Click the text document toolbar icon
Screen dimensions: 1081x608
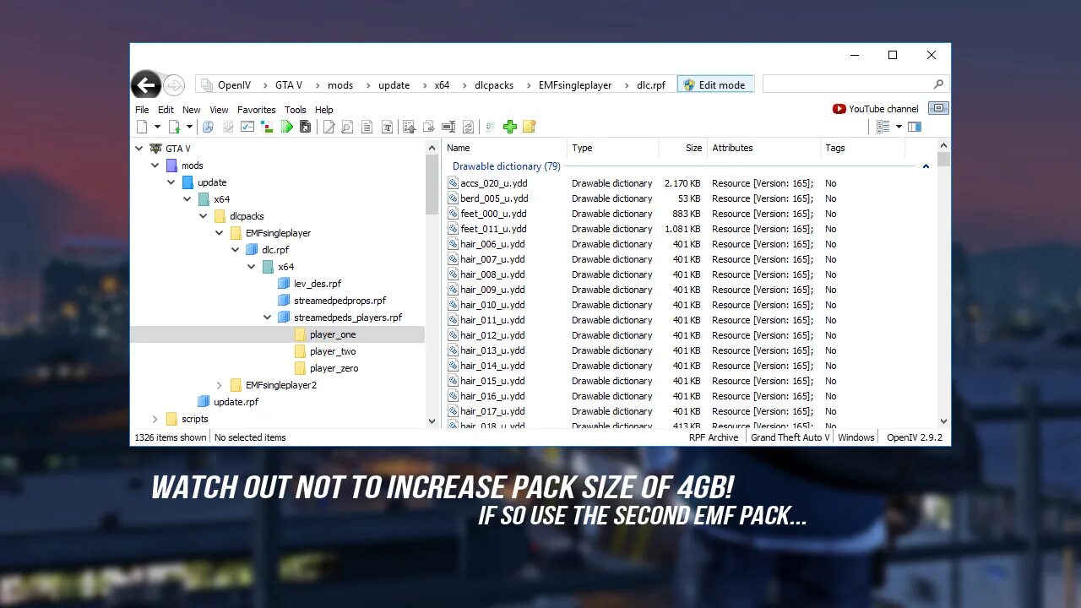point(367,127)
